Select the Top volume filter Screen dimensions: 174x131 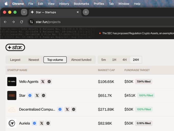point(55,60)
